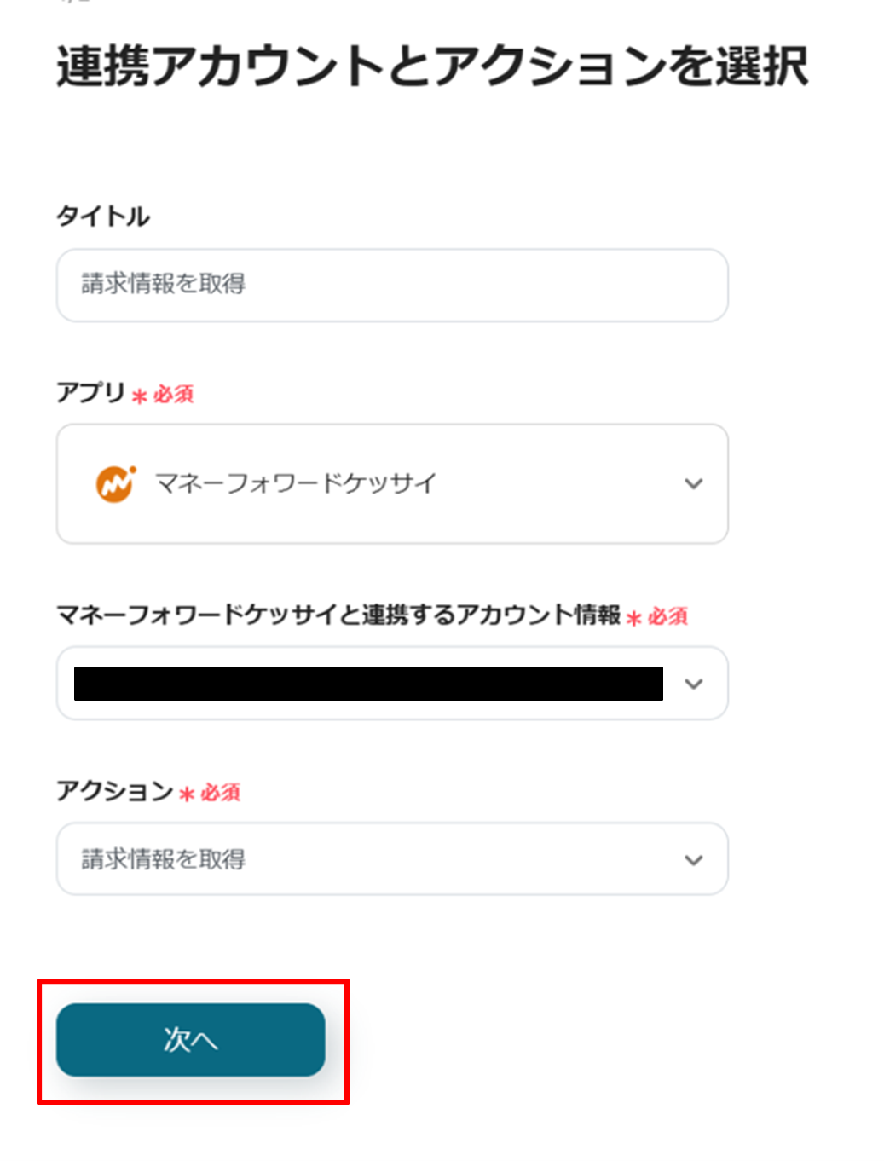Click the Money Forward Kessai orange logo
884x1161 pixels.
115,483
